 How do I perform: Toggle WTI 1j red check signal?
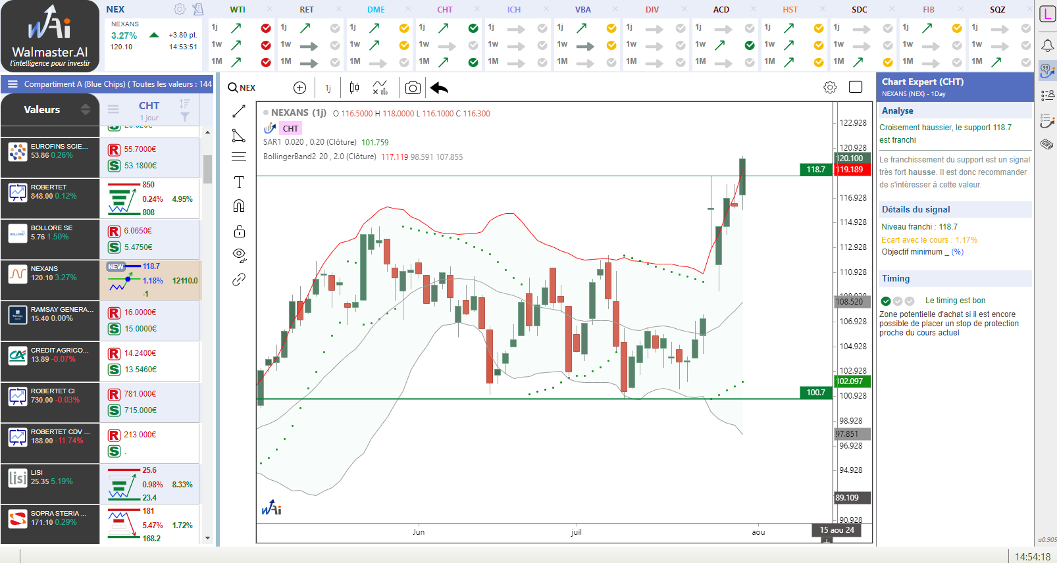[x=266, y=28]
